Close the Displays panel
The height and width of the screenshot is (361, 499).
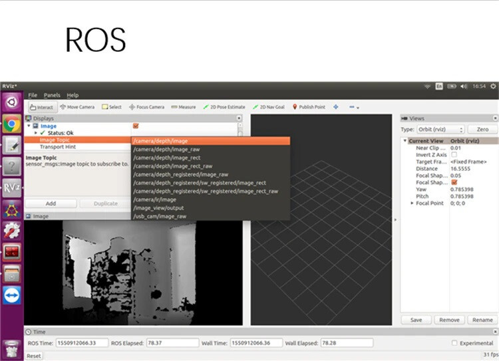tap(239, 118)
